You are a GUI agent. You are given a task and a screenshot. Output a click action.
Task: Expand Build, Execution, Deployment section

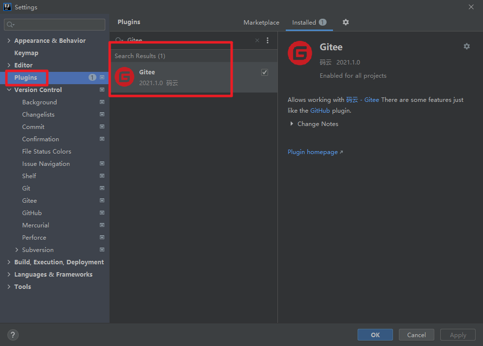pyautogui.click(x=9, y=262)
